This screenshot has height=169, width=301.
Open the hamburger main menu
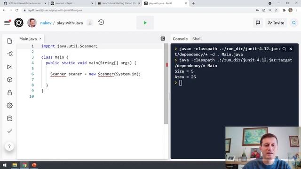coord(7,23)
